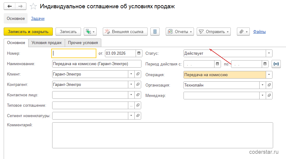Expand the Контрагент dropdown arrow

[131, 84]
